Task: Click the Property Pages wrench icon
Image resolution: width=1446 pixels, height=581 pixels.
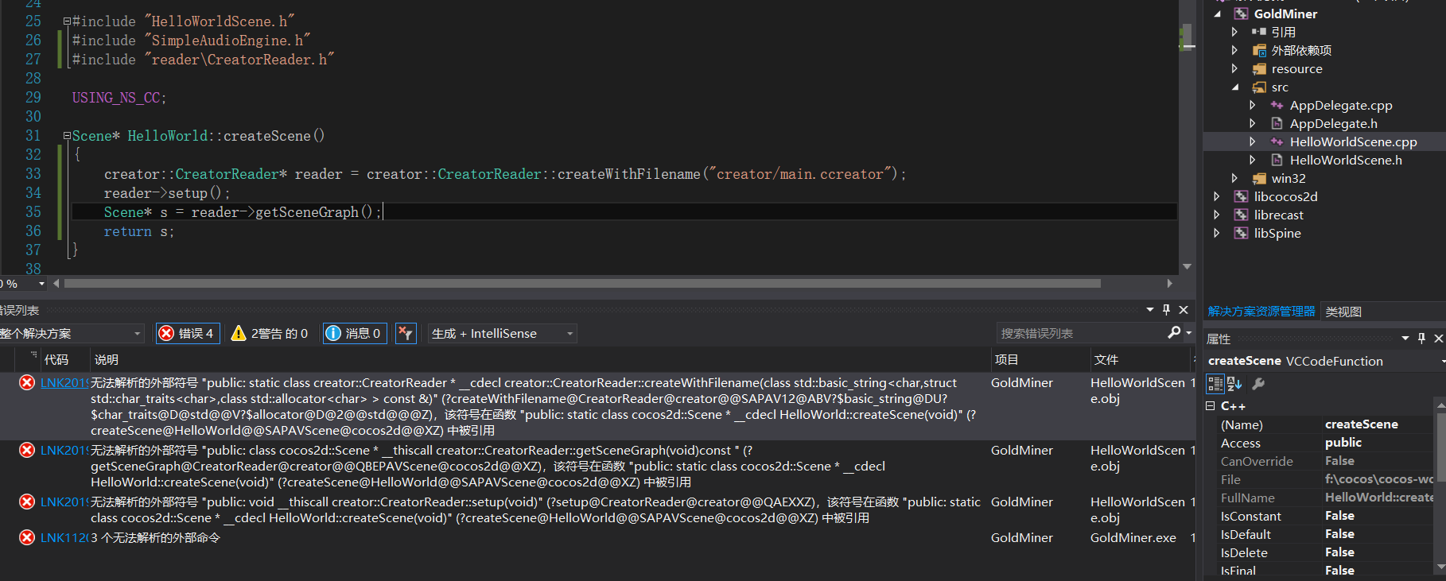Action: (x=1258, y=384)
